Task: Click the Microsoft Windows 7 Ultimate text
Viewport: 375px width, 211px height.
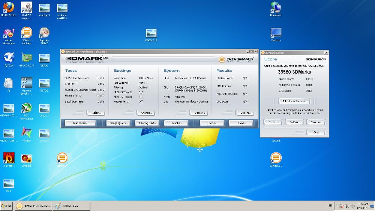Action: point(191,101)
